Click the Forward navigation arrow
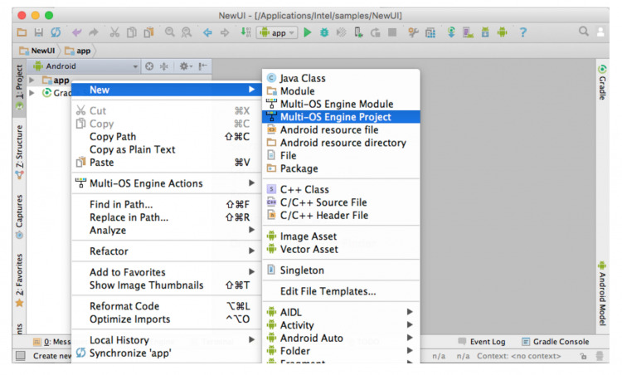The image size is (622, 375). (x=225, y=32)
